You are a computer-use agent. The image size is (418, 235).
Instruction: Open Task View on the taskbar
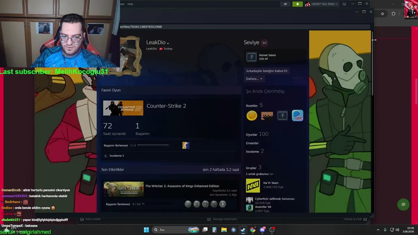tap(205, 230)
